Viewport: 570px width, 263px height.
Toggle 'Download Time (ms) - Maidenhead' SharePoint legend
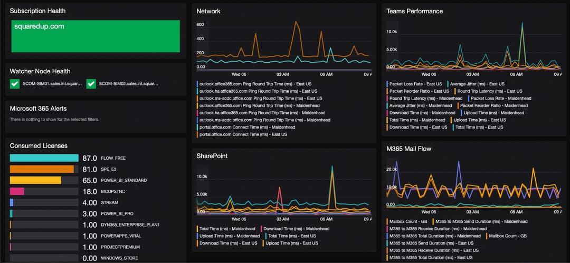[295, 229]
